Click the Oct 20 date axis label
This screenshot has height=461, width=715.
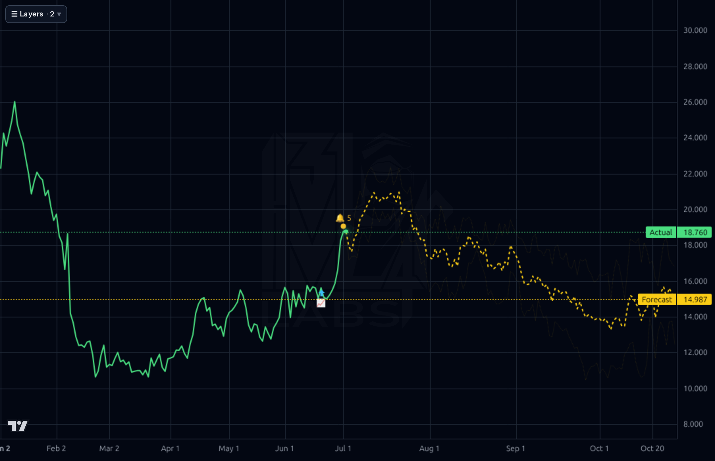[652, 448]
